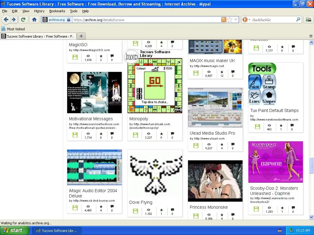Click floppy icon on Scooby-Doo 2 card
The image size is (314, 235).
click(x=256, y=209)
